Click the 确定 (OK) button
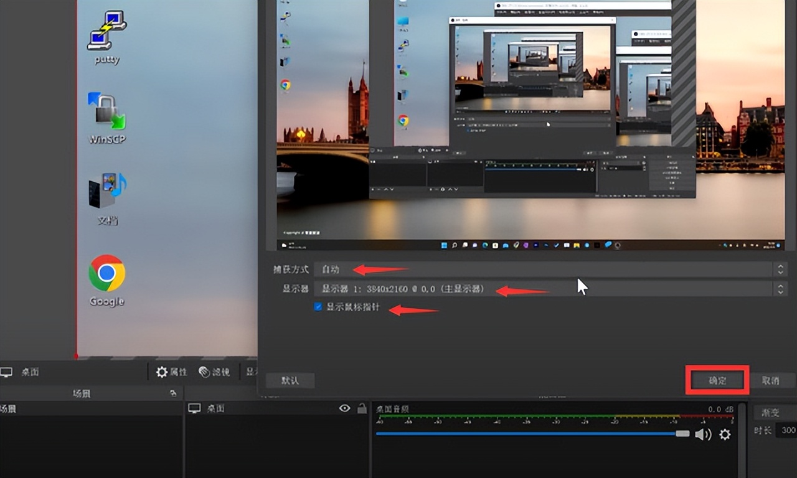Viewport: 797px width, 478px height. [717, 380]
